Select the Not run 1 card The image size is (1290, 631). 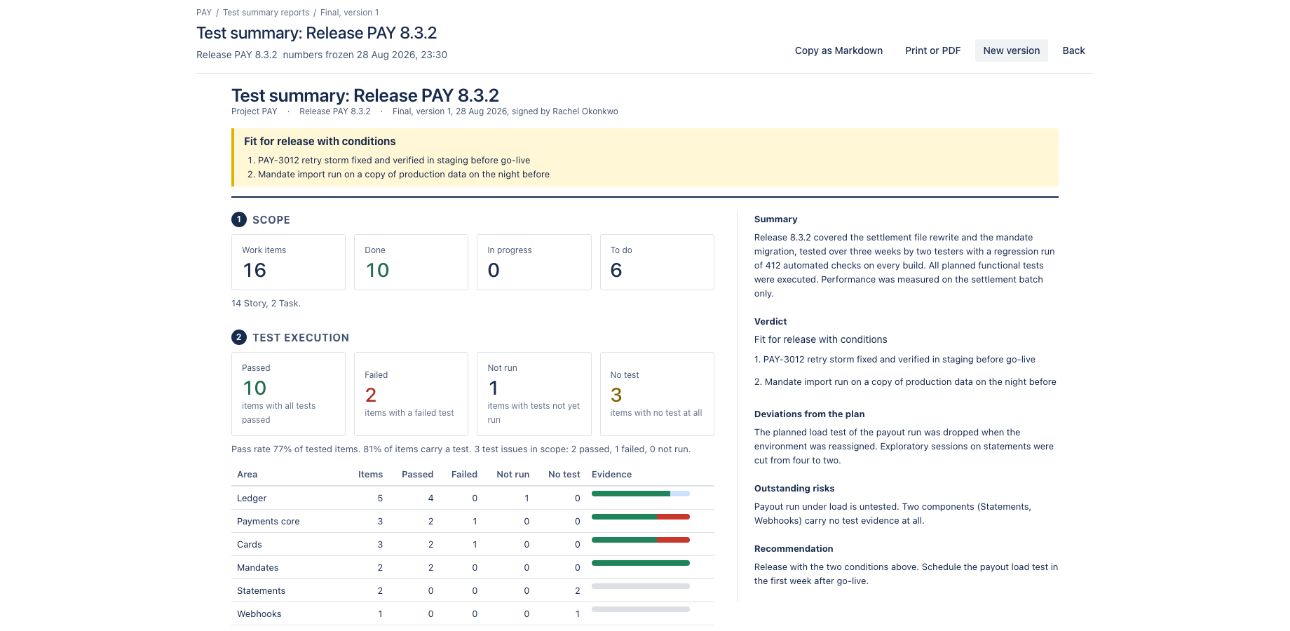click(534, 394)
